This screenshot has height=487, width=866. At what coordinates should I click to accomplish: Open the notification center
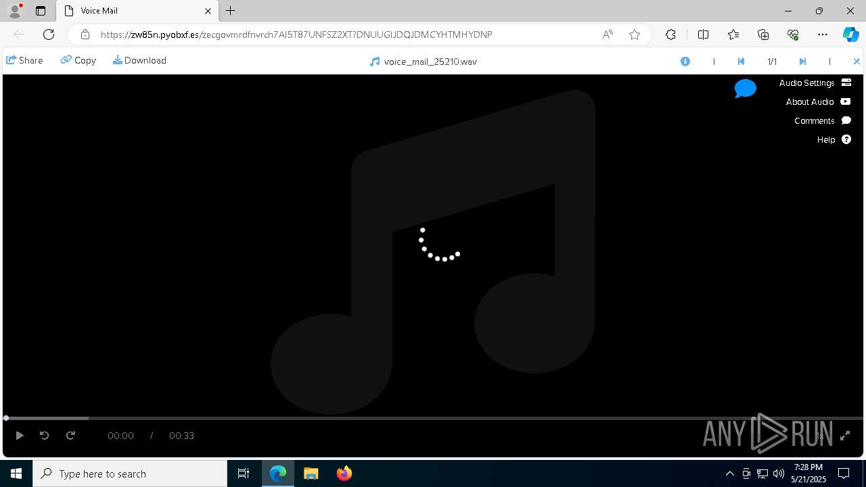pyautogui.click(x=844, y=473)
